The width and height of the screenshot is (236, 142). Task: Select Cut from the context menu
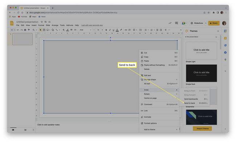159,53
